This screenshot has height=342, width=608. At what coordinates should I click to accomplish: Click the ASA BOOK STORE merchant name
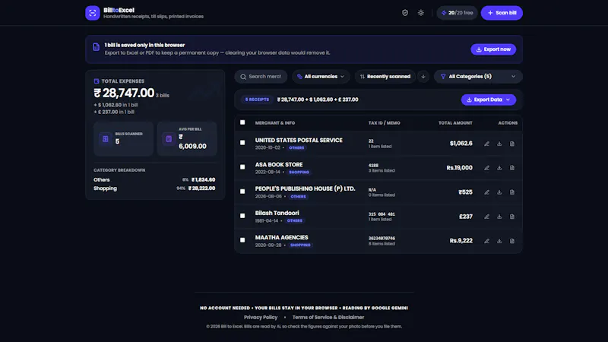(x=279, y=164)
